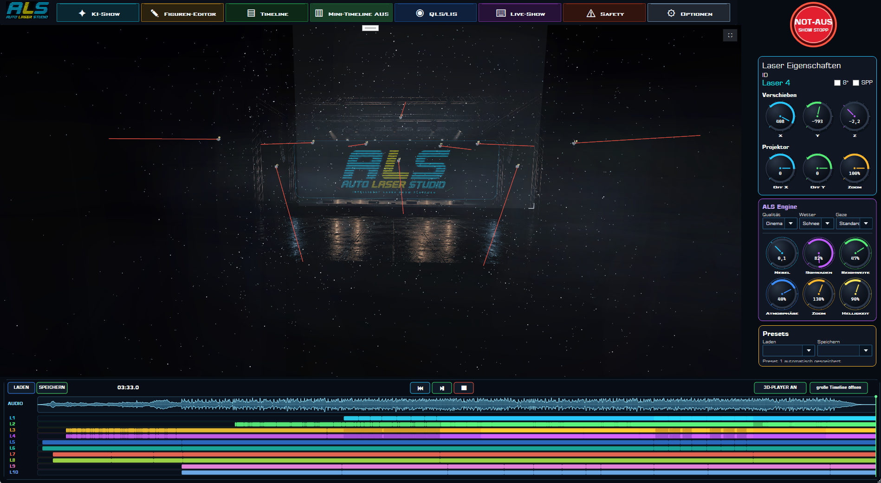Enable the SPP checkbox
Viewport: 881px width, 483px height.
click(856, 83)
